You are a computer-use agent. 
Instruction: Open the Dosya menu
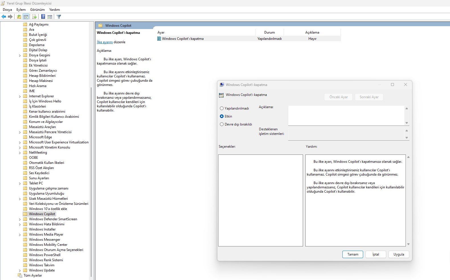pyautogui.click(x=7, y=10)
